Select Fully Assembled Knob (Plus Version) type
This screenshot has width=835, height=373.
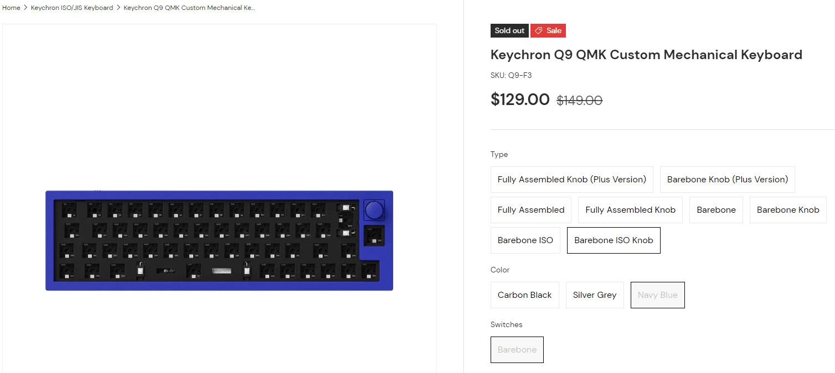572,180
